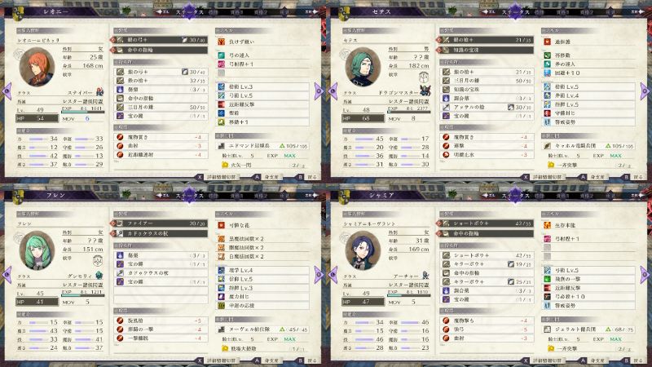Click Leonie's Sniper class icon
The image size is (652, 367).
[99, 91]
